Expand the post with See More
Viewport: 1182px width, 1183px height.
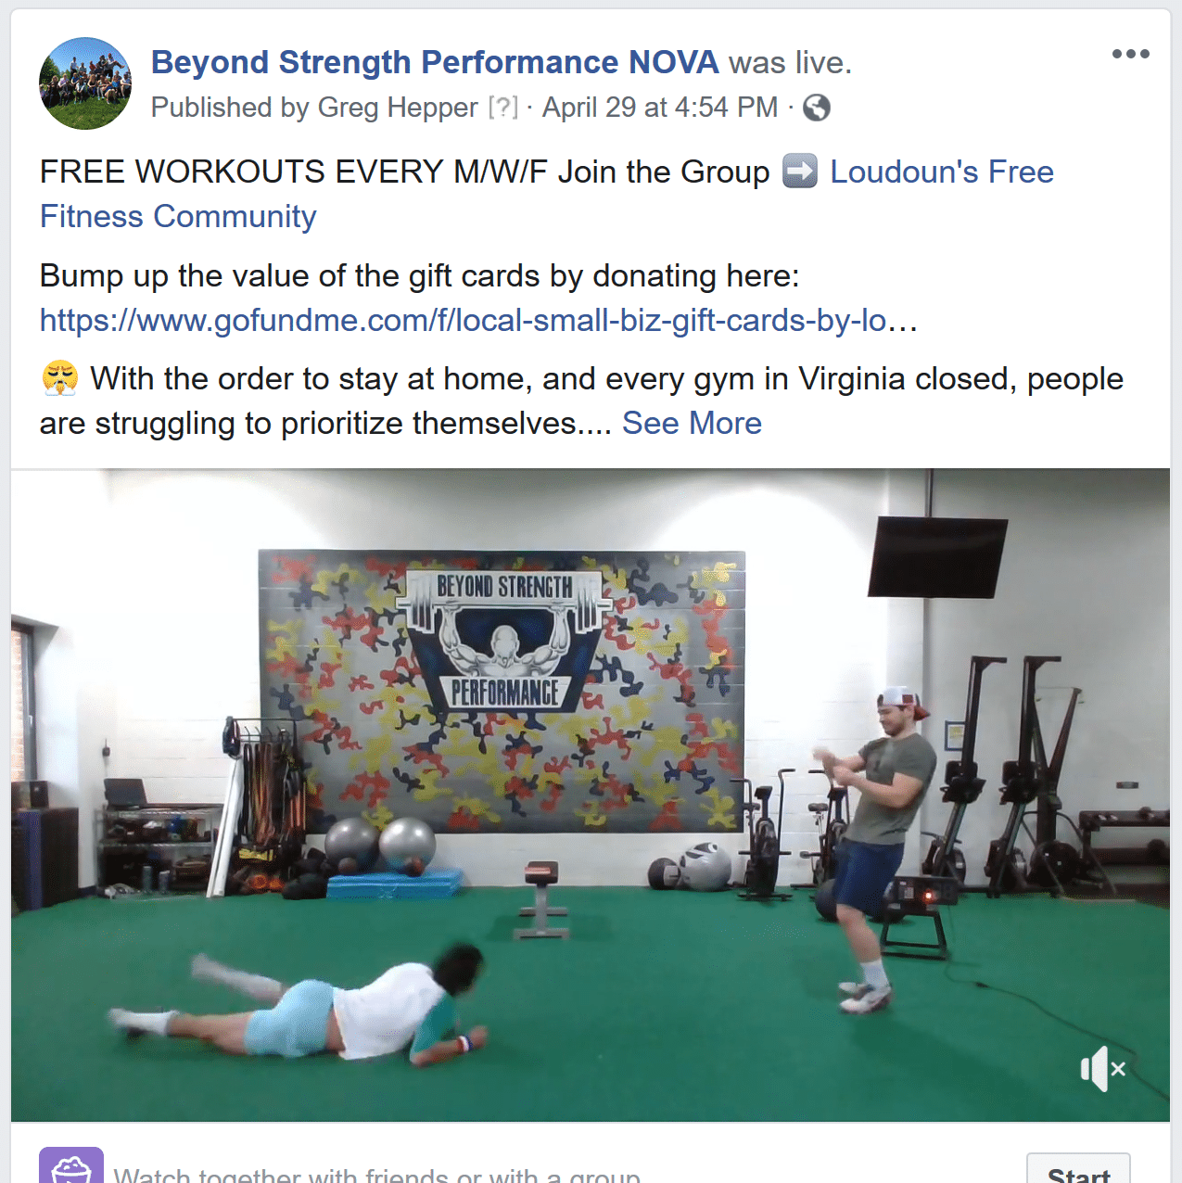[692, 423]
